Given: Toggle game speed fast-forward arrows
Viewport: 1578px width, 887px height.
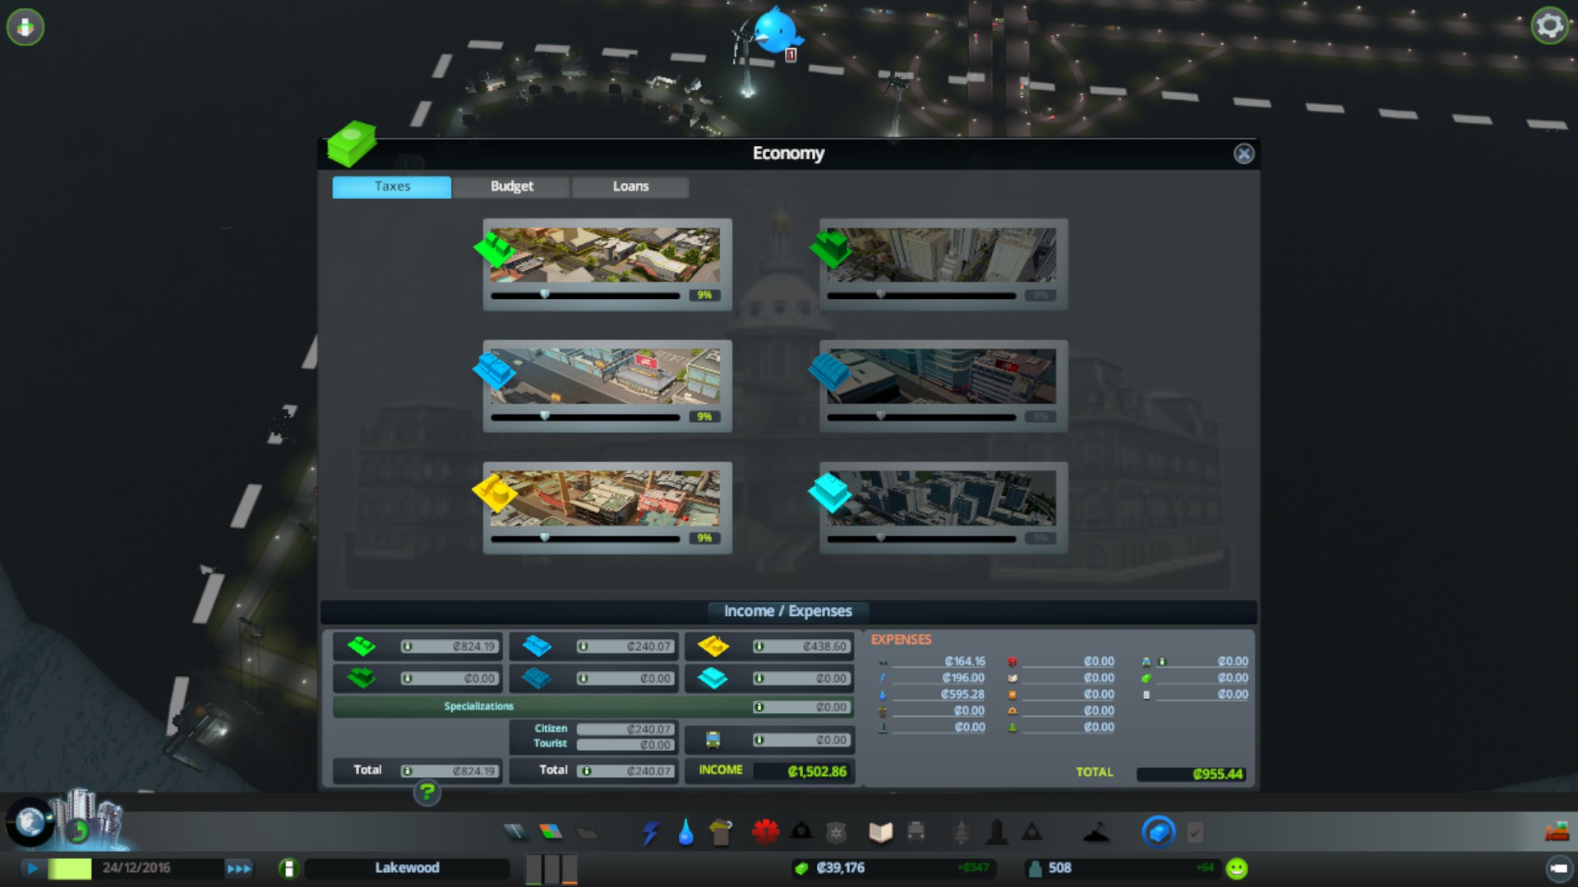Looking at the screenshot, I should pyautogui.click(x=238, y=868).
